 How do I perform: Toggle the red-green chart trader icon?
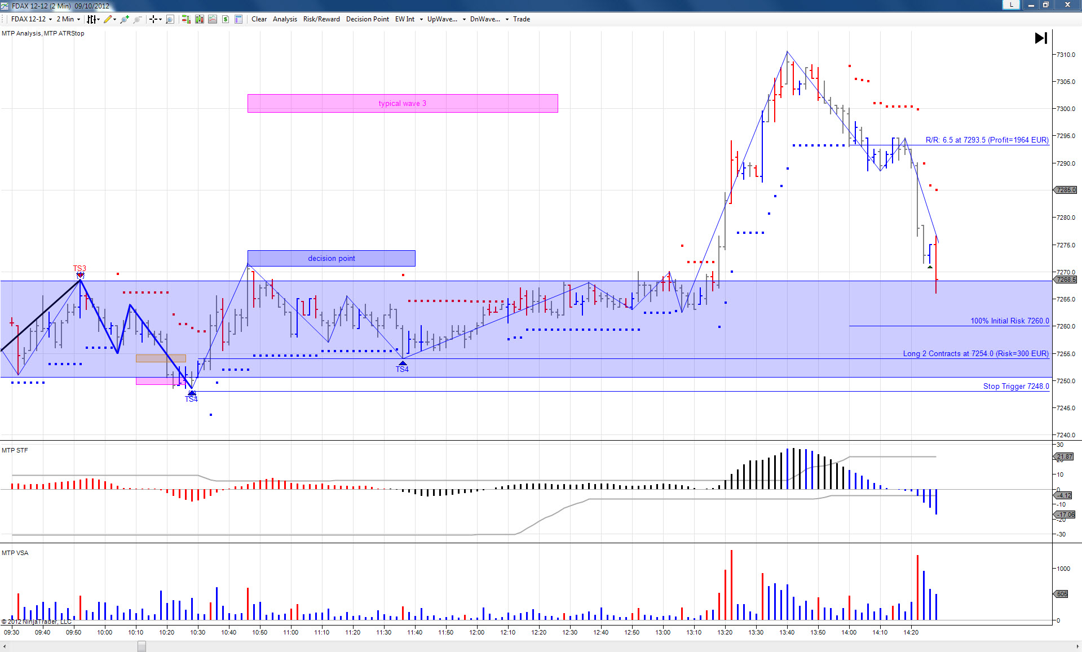coord(186,19)
